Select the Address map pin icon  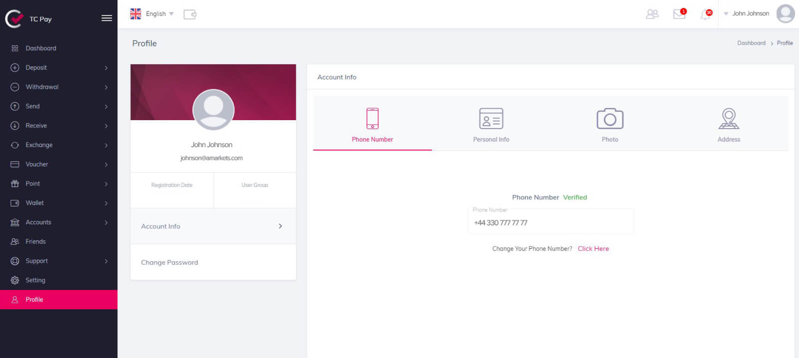(729, 119)
